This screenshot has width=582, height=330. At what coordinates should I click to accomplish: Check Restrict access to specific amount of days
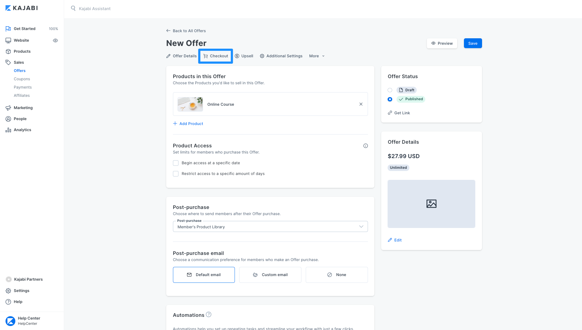[x=176, y=174]
